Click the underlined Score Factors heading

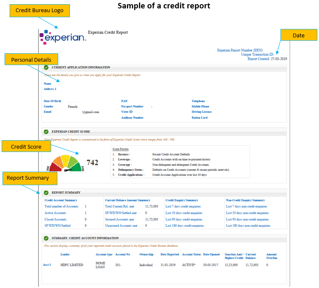click(x=121, y=149)
